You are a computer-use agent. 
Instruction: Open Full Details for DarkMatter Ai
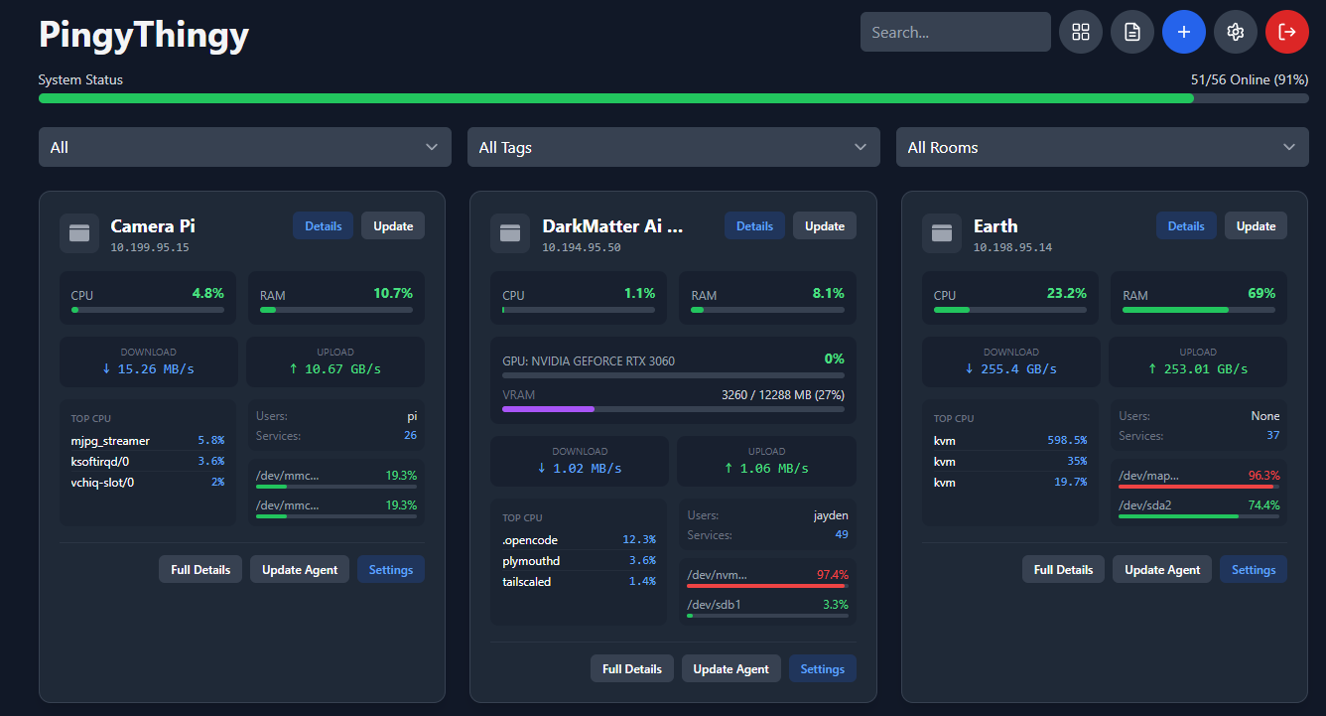[632, 668]
